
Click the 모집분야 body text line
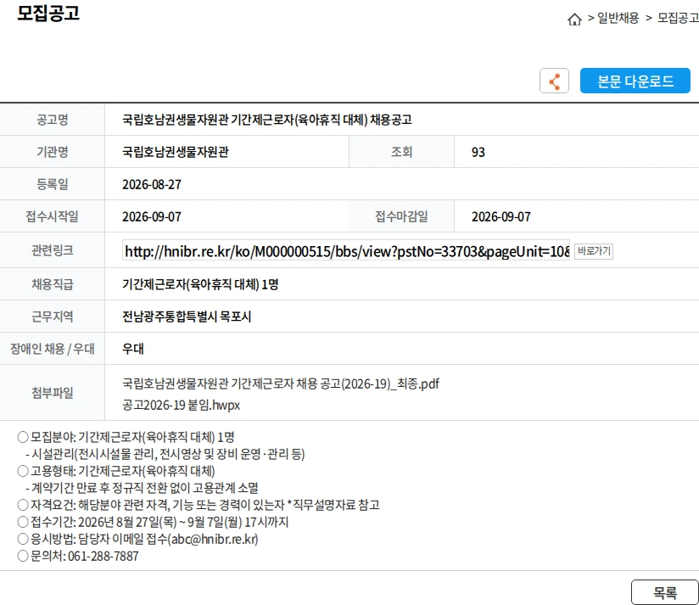126,437
